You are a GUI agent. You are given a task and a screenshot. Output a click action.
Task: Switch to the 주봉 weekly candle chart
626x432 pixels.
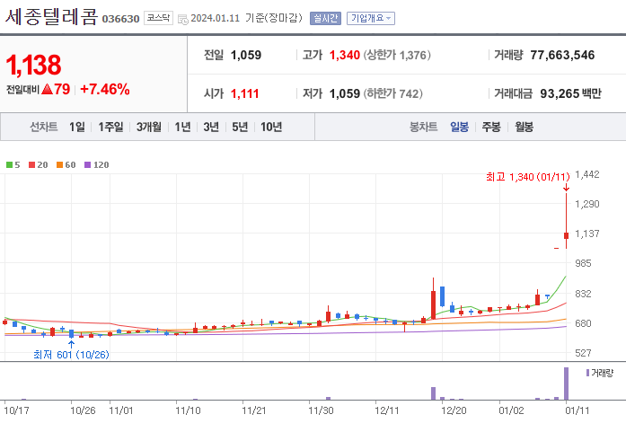coord(491,127)
